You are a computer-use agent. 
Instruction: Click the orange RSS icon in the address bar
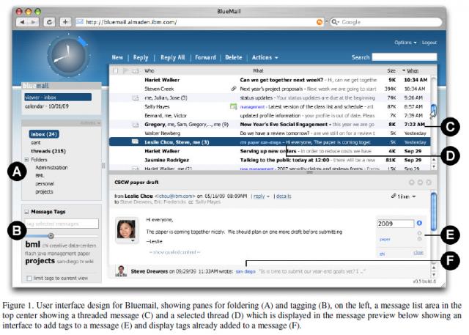(x=320, y=22)
